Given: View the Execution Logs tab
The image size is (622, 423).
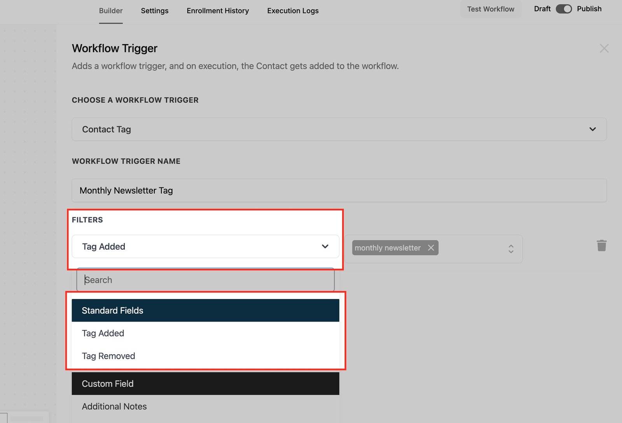Looking at the screenshot, I should [293, 11].
